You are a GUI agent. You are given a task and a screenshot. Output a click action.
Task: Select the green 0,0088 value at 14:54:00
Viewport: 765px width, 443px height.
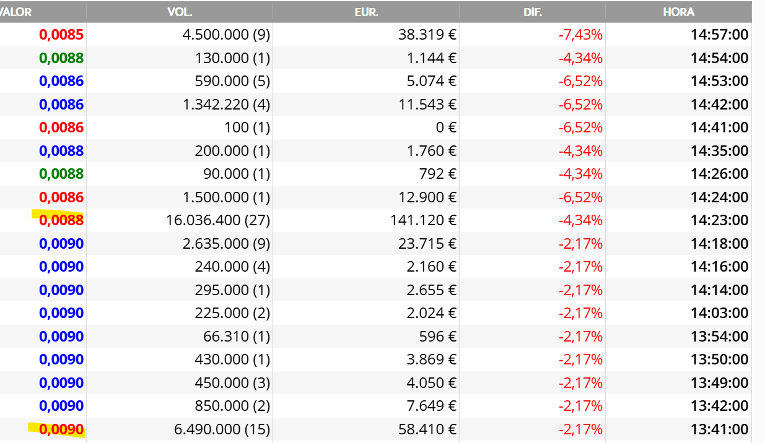click(x=61, y=58)
